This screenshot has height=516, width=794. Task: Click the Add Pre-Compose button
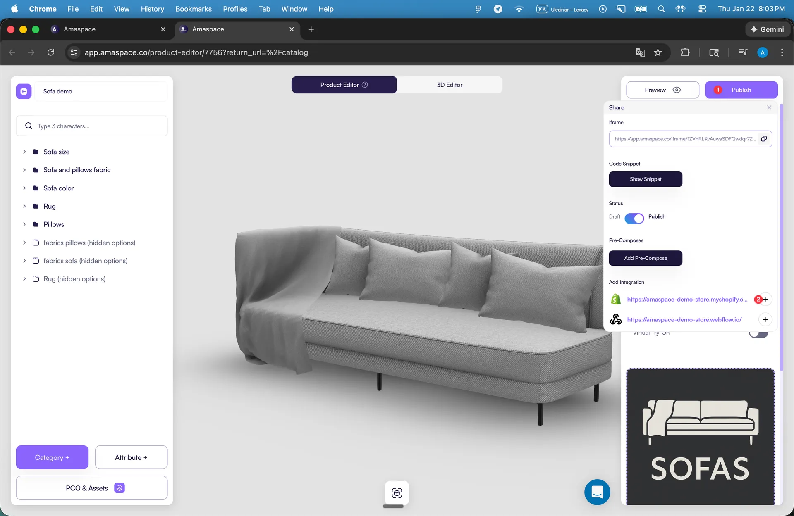click(646, 258)
